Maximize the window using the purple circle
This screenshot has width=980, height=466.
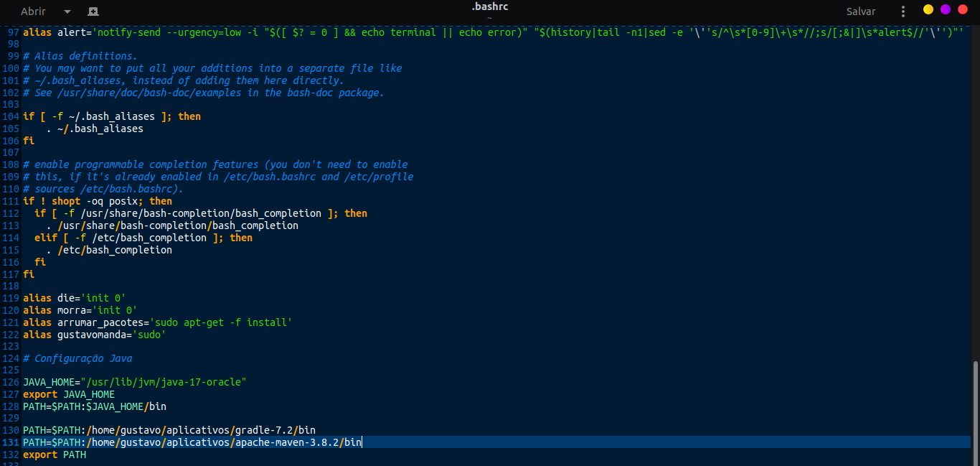(946, 9)
